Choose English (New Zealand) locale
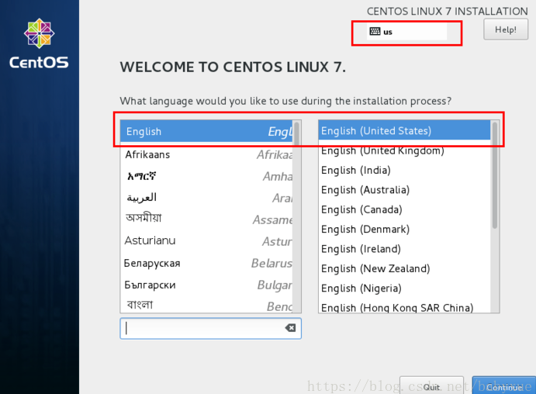 pyautogui.click(x=404, y=268)
